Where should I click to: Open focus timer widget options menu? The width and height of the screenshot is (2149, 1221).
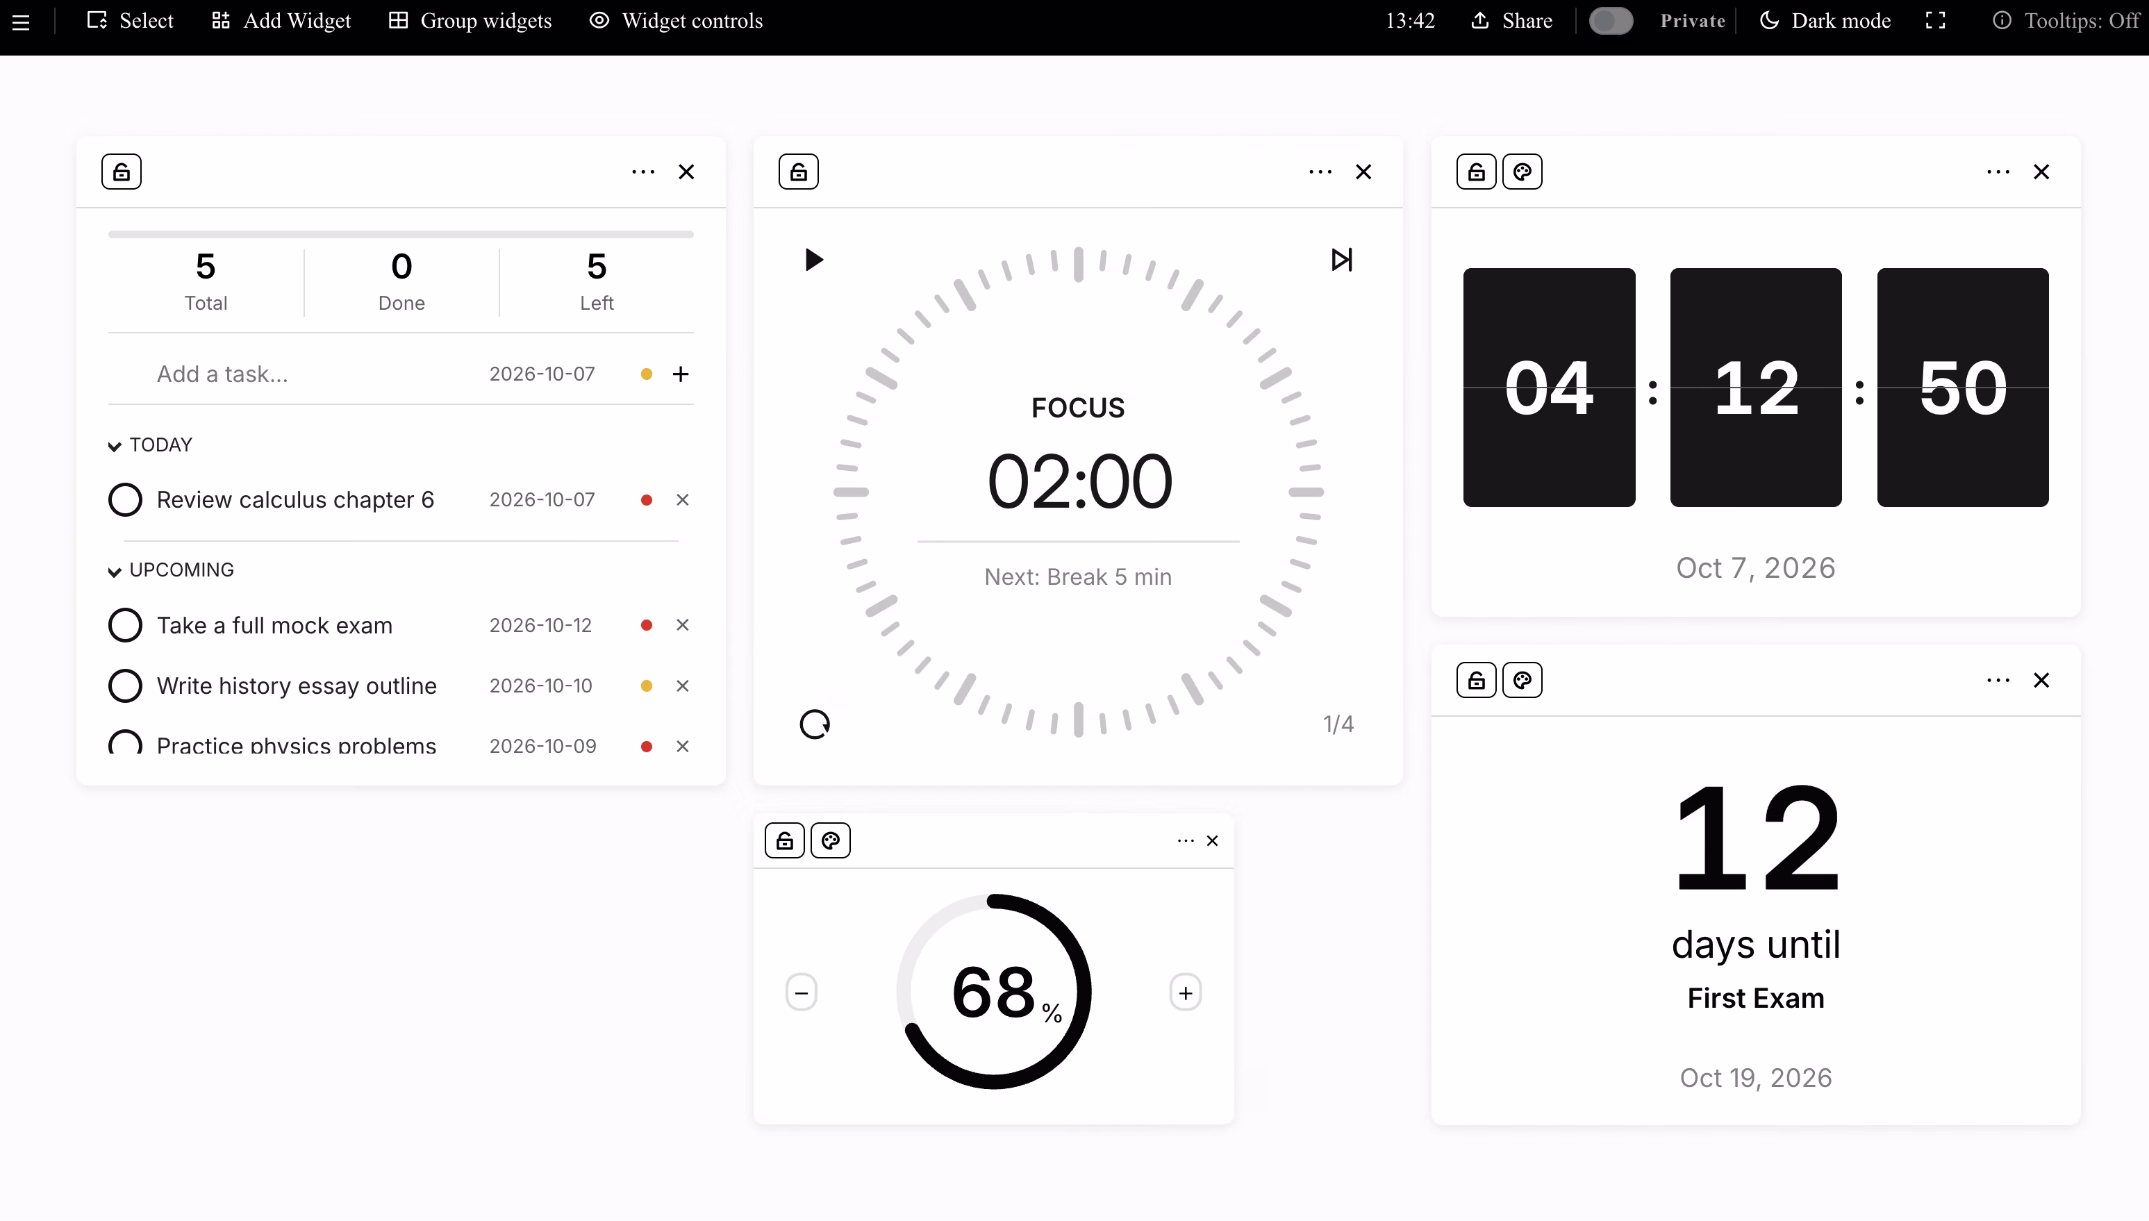pyautogui.click(x=1320, y=172)
